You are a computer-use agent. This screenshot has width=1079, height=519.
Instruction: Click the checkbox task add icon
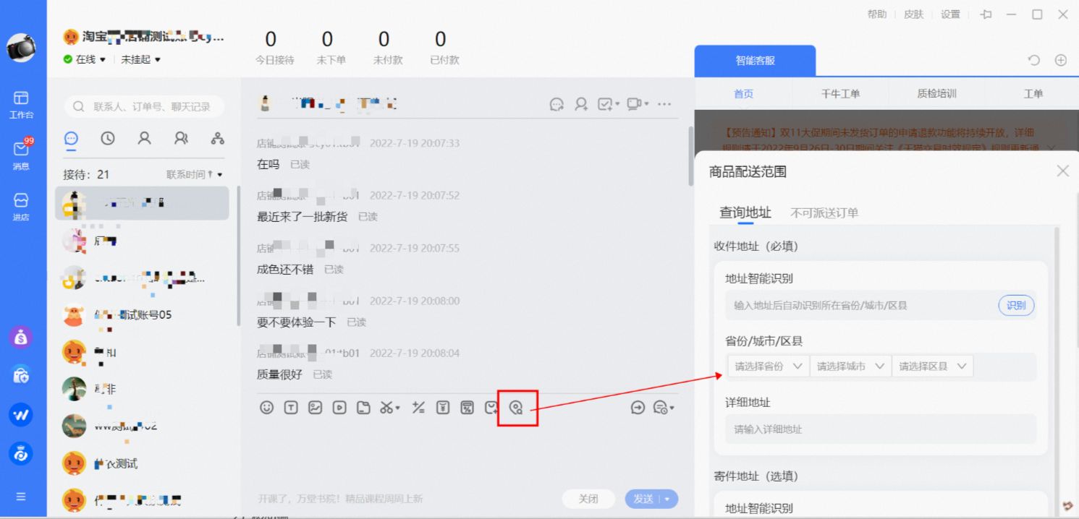pyautogui.click(x=605, y=104)
